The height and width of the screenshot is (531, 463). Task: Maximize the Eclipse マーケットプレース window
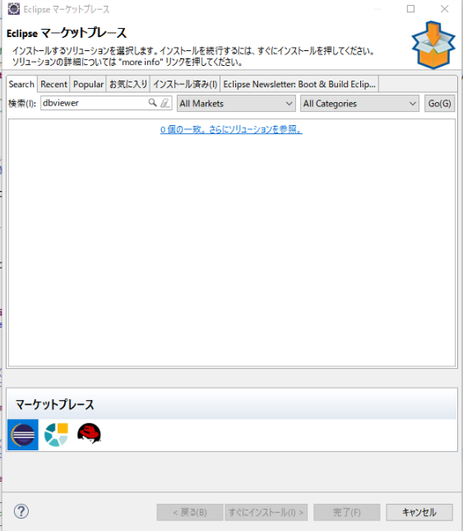pyautogui.click(x=410, y=9)
